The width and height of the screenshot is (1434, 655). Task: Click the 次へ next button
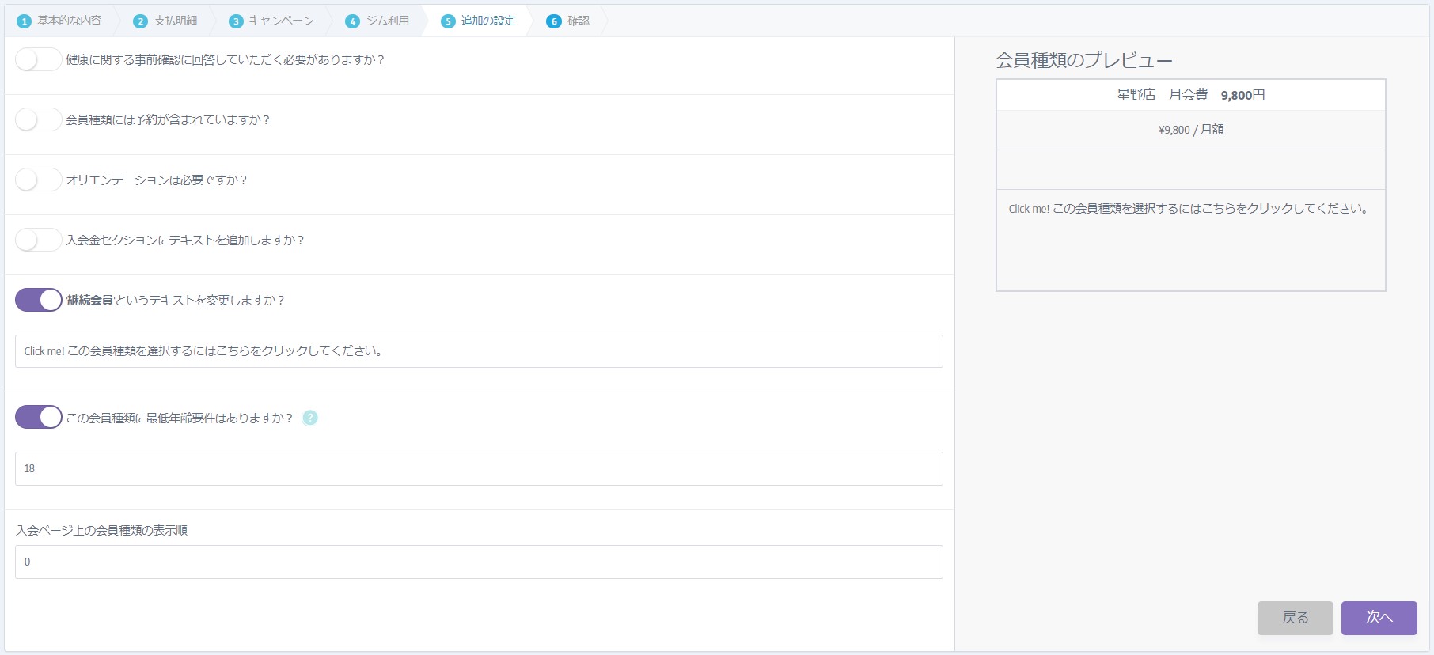[1379, 618]
